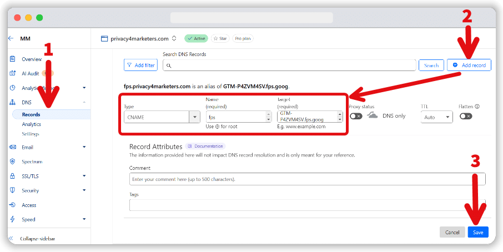Open DNS Settings in the sidebar

31,134
